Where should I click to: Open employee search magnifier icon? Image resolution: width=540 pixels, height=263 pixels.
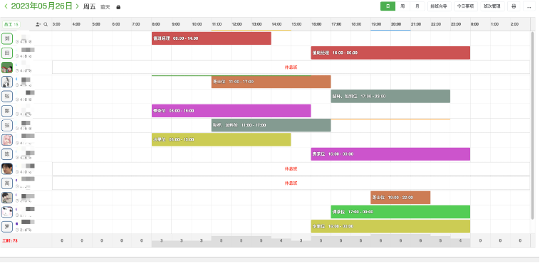(46, 24)
